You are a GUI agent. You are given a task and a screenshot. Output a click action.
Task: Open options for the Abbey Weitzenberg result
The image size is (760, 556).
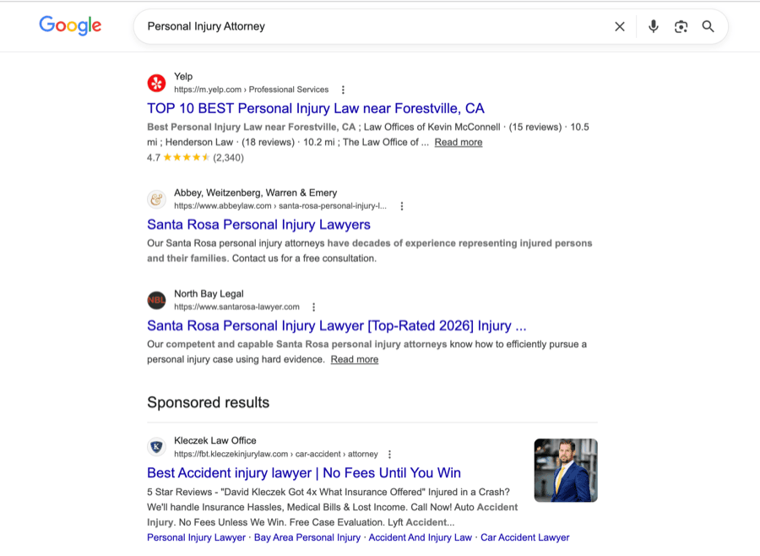[402, 205]
